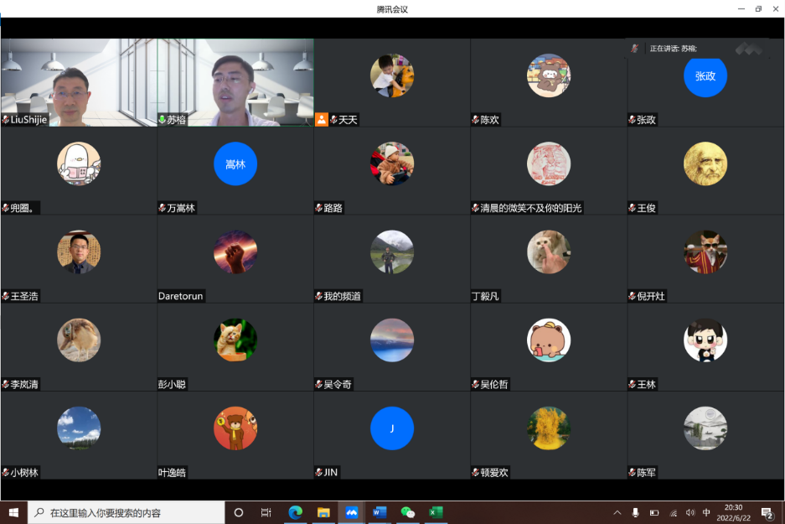Select LiuShijie's video feed
The height and width of the screenshot is (524, 785).
79,80
